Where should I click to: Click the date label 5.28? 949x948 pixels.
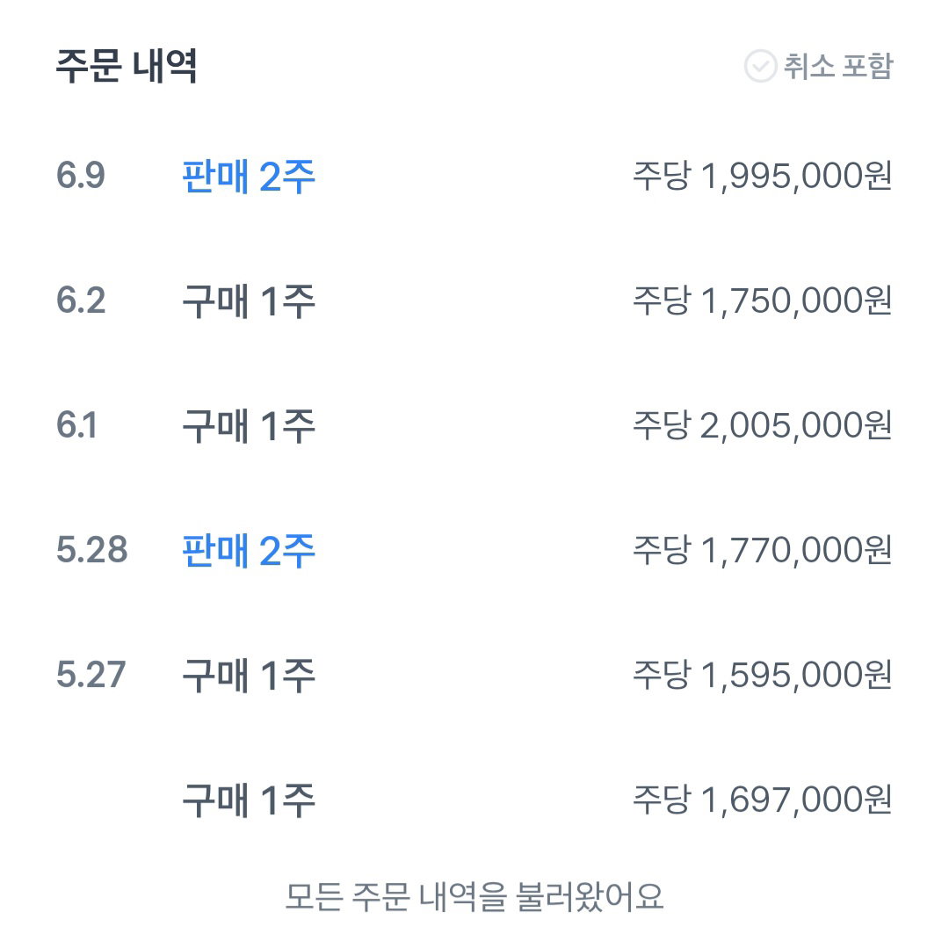(x=92, y=549)
